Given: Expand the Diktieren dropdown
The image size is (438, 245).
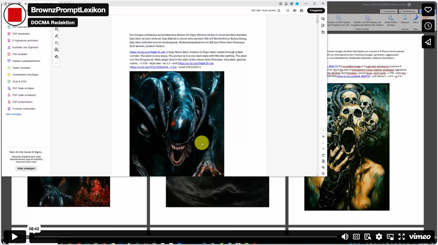Looking at the screenshot, I should [x=405, y=25].
